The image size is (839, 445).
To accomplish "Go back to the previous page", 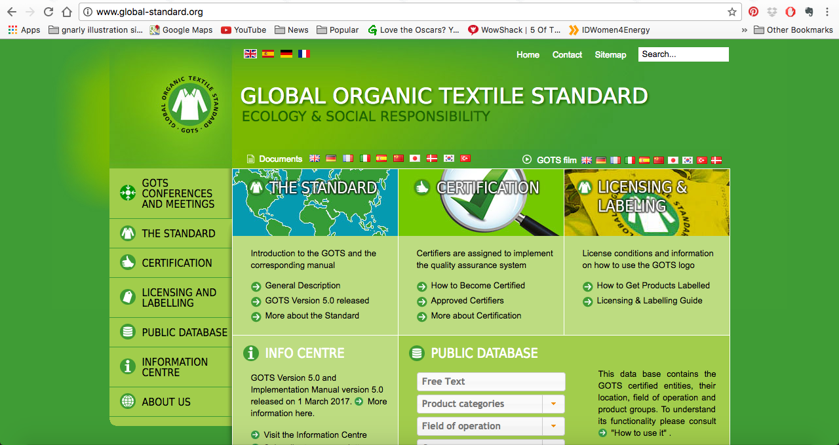I will [12, 12].
